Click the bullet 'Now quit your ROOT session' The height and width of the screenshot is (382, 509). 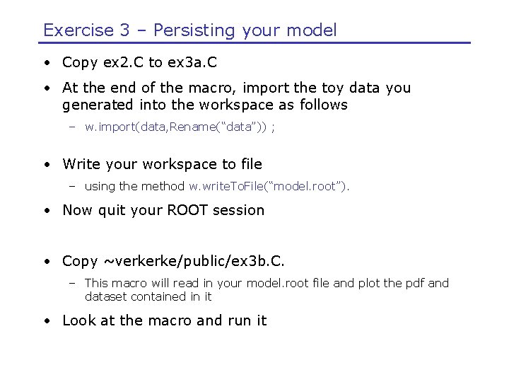point(163,210)
